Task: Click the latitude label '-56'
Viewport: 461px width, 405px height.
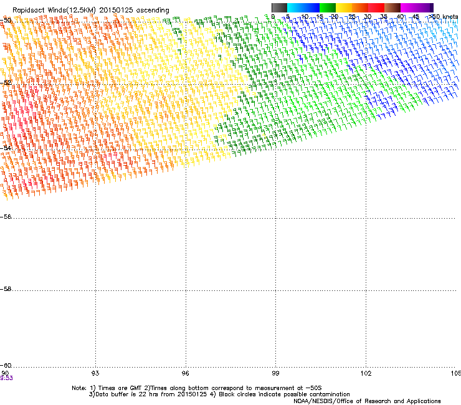Action: tap(6, 216)
